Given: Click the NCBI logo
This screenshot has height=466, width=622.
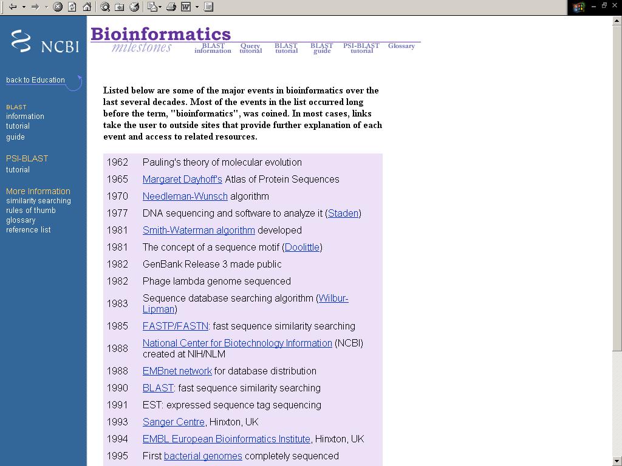Looking at the screenshot, I should 45,41.
